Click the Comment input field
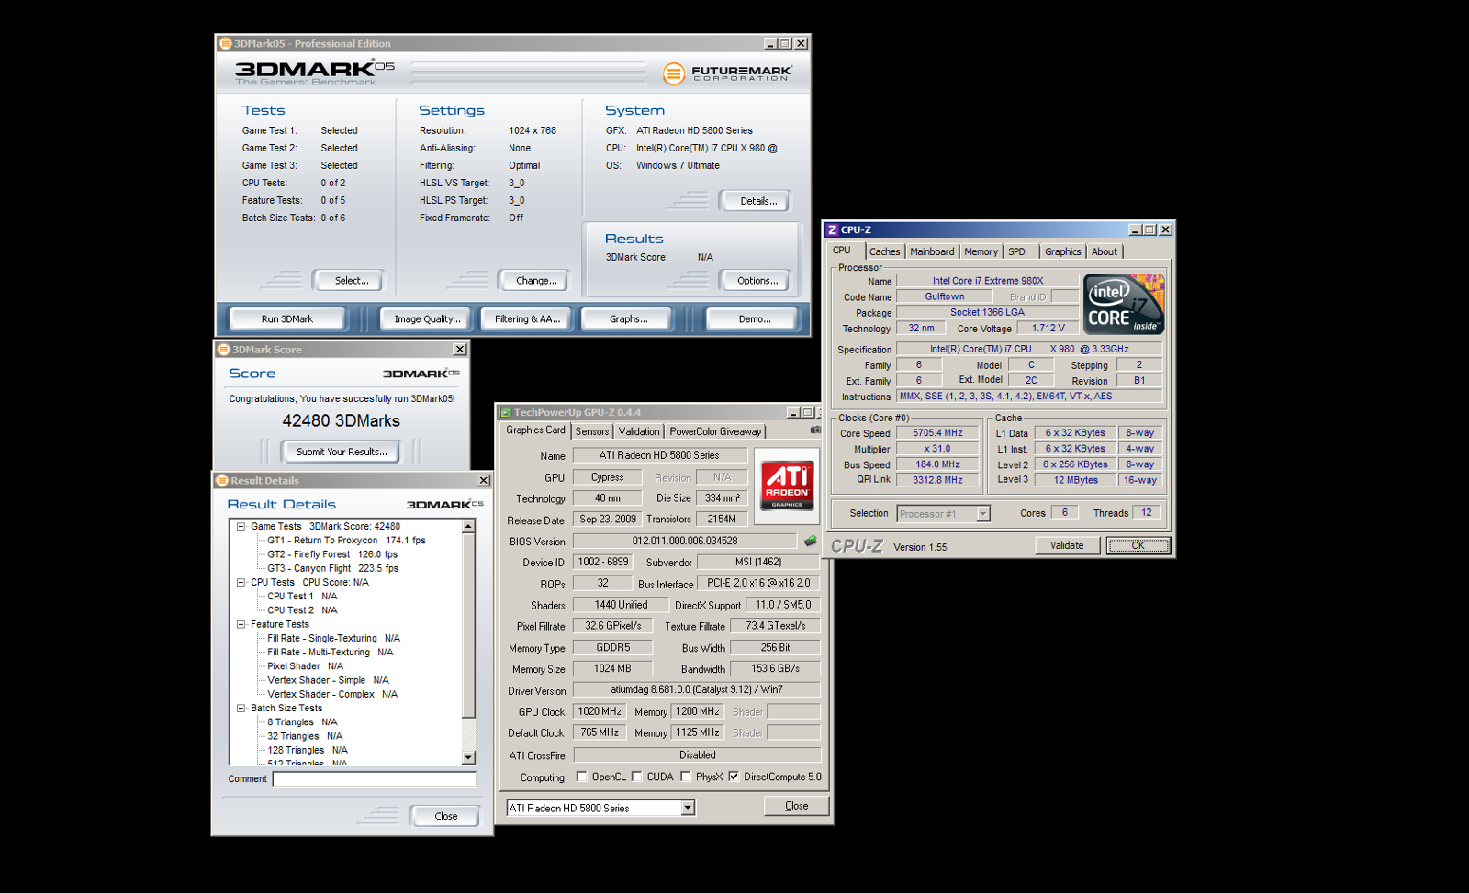Image resolution: width=1469 pixels, height=894 pixels. [375, 778]
